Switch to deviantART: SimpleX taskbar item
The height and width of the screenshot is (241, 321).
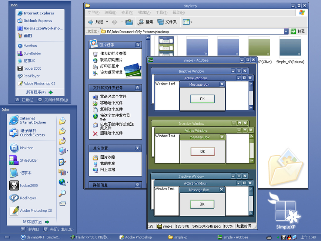point(41,237)
